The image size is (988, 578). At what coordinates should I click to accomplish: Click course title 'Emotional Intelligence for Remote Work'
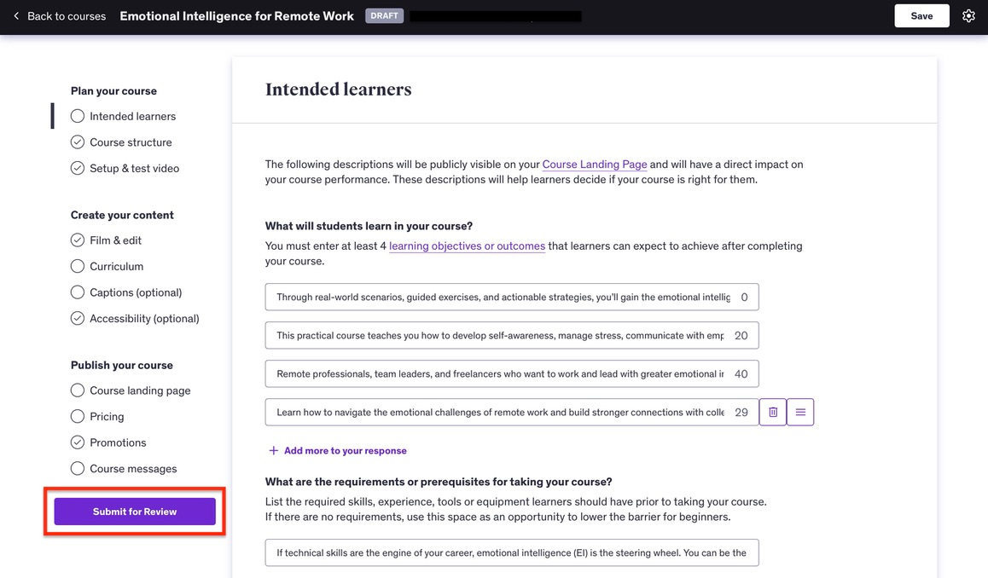(237, 15)
